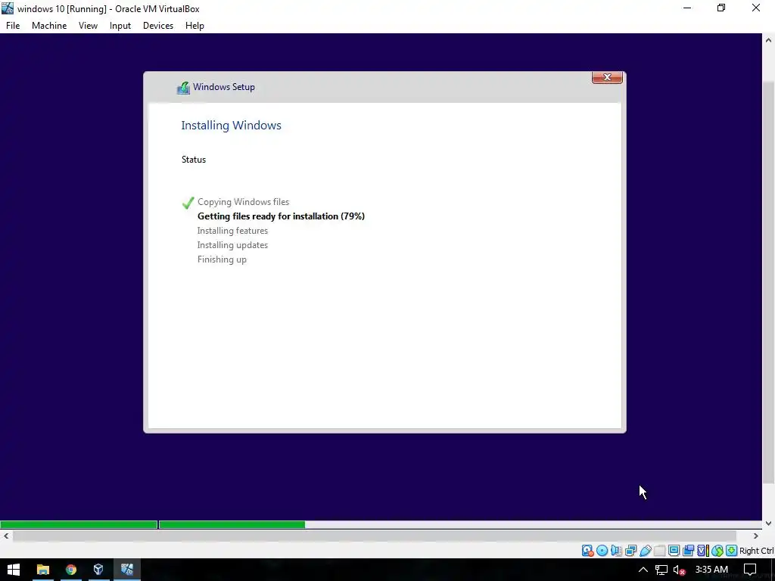Close the Windows Setup dialog
This screenshot has height=581, width=775.
point(607,77)
